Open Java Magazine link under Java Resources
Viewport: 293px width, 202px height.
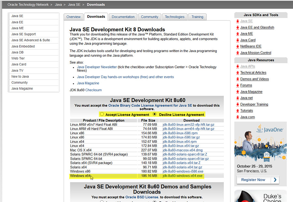pyautogui.click(x=251, y=92)
